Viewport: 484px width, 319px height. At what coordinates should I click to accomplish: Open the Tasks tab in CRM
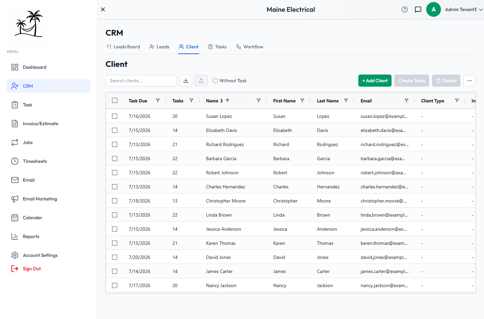[217, 47]
